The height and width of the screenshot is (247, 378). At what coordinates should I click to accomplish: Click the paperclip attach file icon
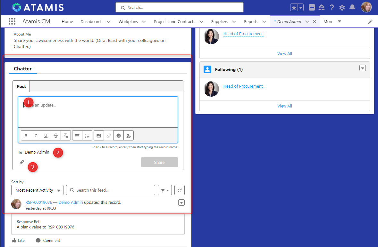tap(22, 162)
